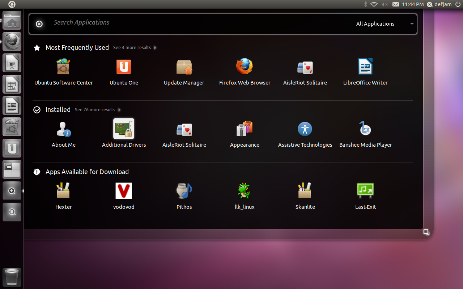Open LibreOffice Impress from the launcher
Screen dimensions: 463x289
coord(12,63)
